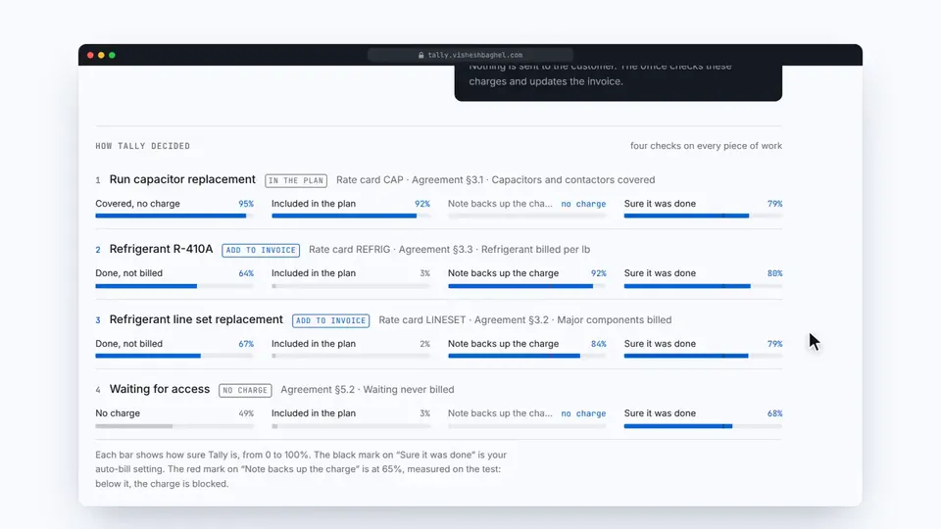Click the Covered, no charge 95% bar
The width and height of the screenshot is (941, 529).
click(174, 216)
